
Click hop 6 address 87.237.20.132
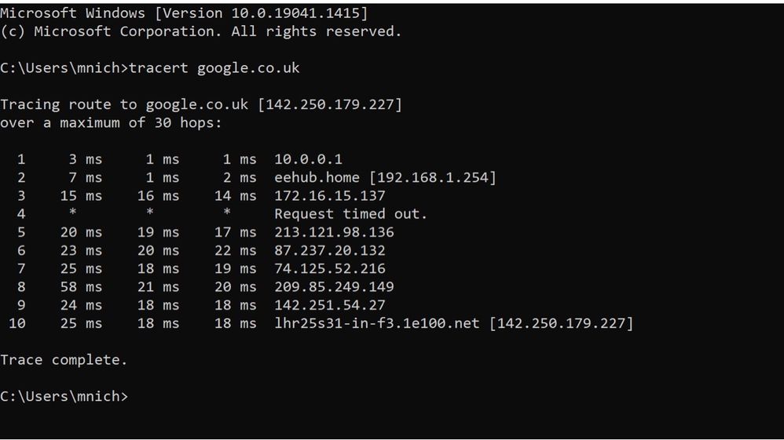point(329,251)
